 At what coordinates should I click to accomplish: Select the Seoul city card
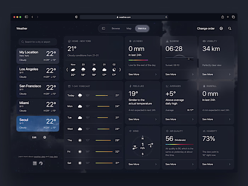coord(38,124)
